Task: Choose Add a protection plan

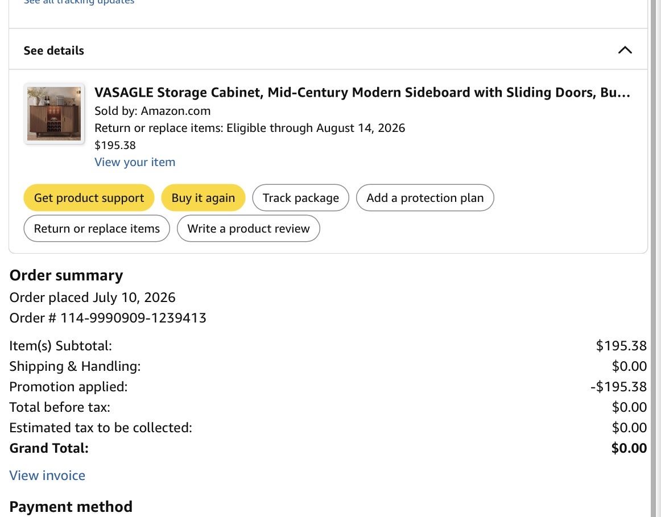Action: [425, 197]
